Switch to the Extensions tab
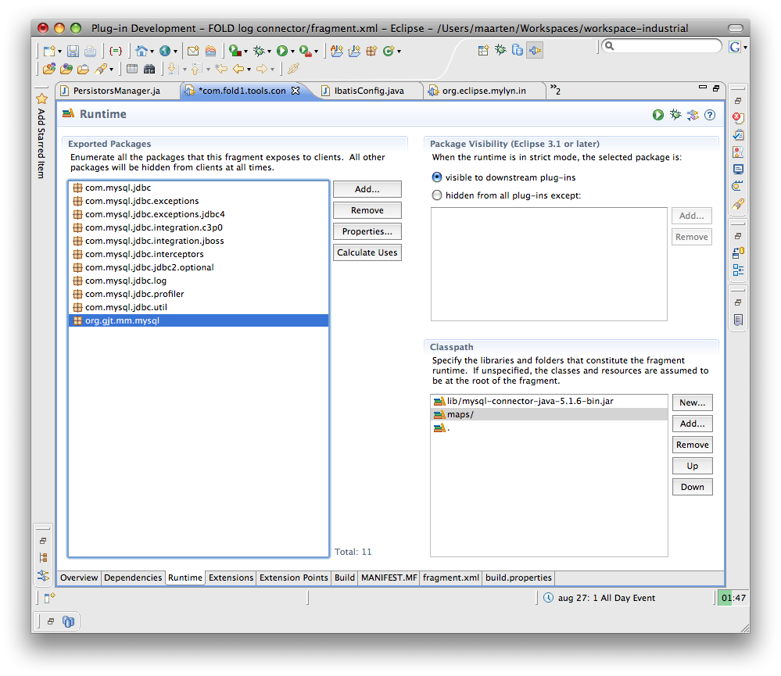 pos(231,578)
